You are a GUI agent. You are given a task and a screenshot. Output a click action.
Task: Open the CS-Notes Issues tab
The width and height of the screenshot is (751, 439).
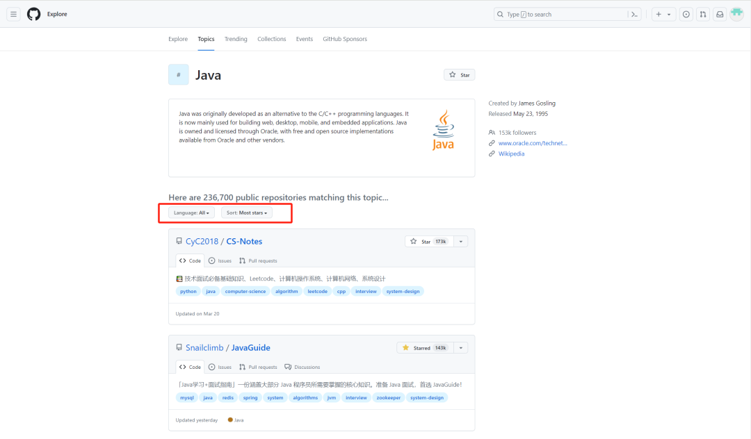click(x=220, y=260)
